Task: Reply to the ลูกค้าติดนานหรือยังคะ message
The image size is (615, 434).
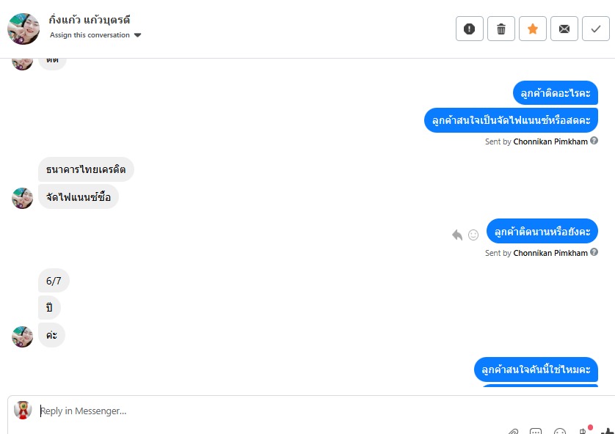Action: 457,235
